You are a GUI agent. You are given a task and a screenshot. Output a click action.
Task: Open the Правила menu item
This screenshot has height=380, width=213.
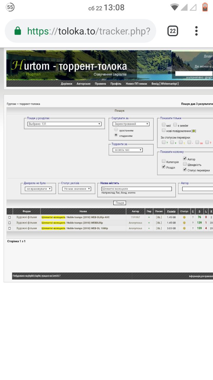[100, 84]
